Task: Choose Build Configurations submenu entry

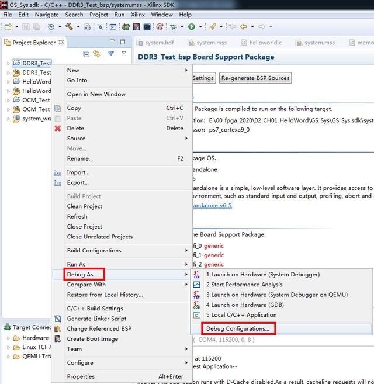Action: (122, 251)
